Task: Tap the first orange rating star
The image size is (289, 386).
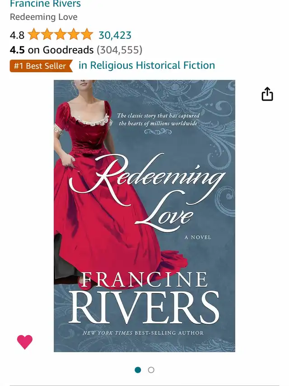Action: 33,34
